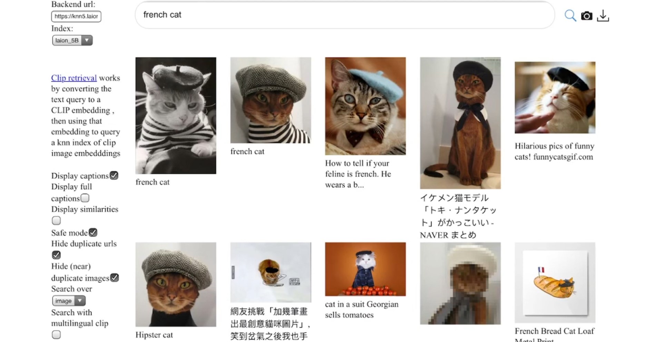Edit the Backend url field
Screen dimensions: 656x342
[76, 16]
